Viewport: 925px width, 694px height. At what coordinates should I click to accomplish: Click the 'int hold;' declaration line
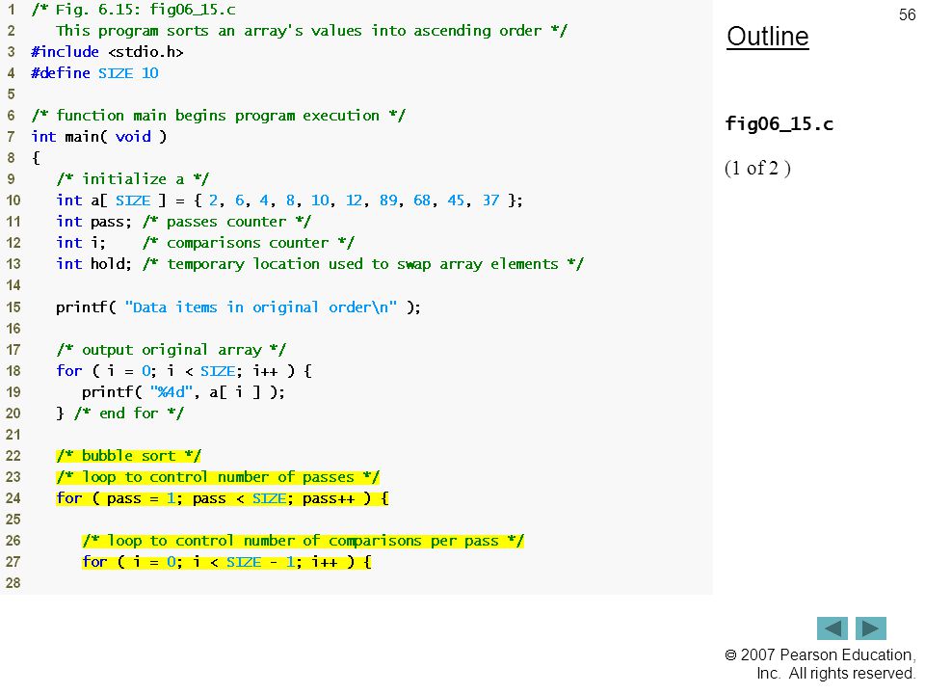[x=320, y=264]
